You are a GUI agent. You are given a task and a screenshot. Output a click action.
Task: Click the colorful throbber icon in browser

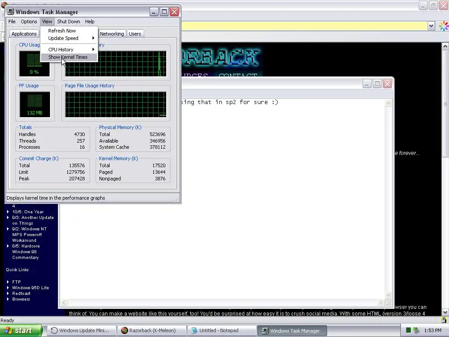tap(444, 26)
